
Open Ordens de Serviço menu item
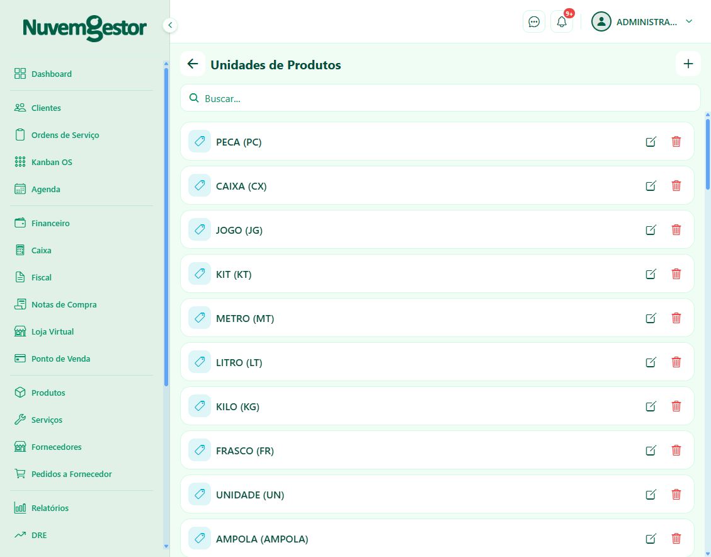(x=82, y=135)
